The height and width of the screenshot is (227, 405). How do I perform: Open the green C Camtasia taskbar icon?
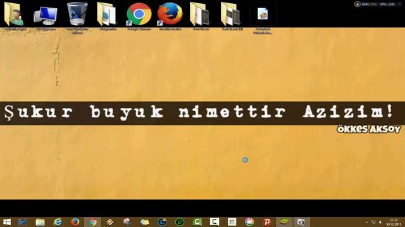click(197, 222)
